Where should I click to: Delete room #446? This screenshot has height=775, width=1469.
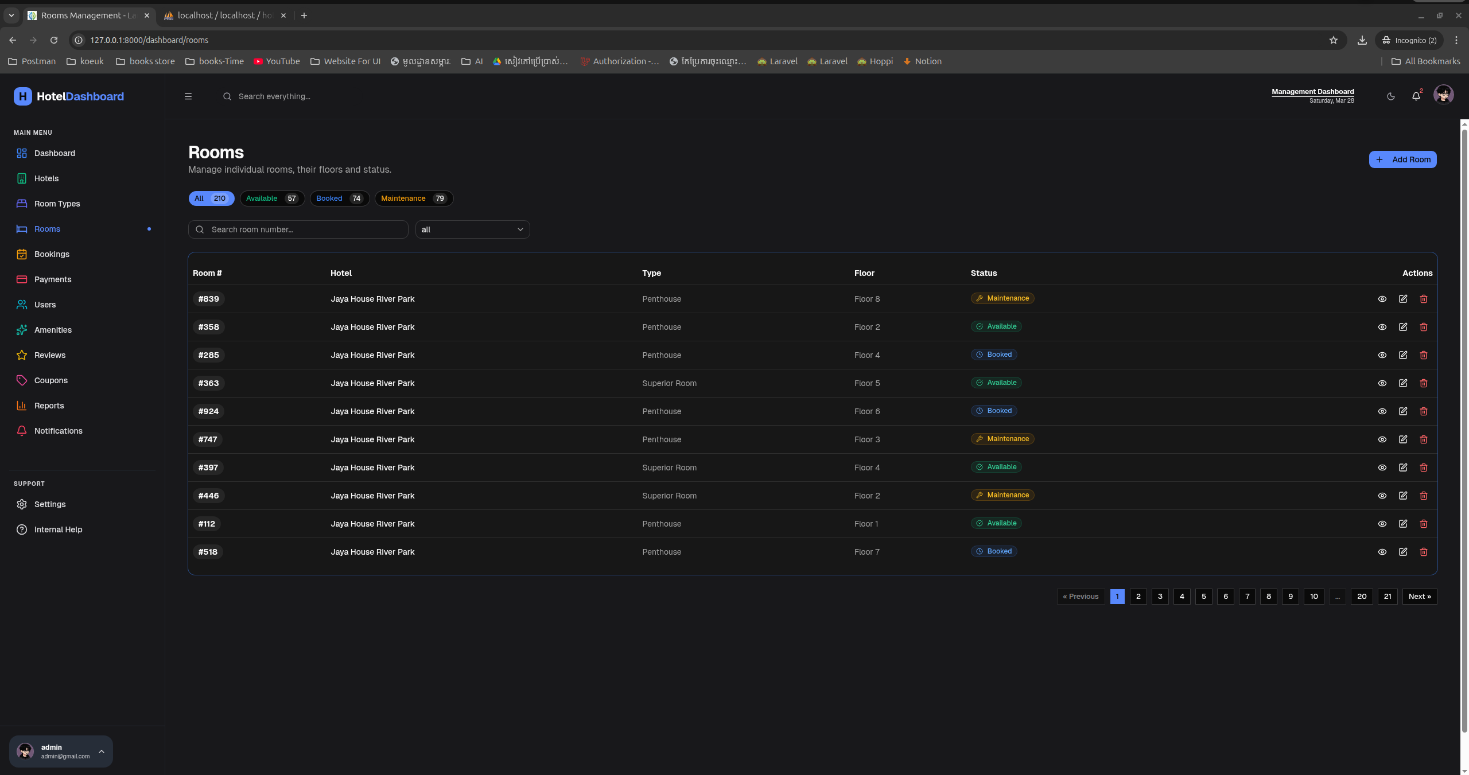pyautogui.click(x=1424, y=496)
